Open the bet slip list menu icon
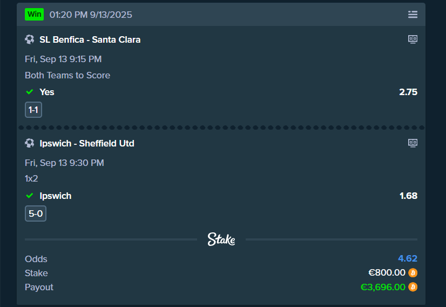Screen dimensions: 446x307 (413, 15)
